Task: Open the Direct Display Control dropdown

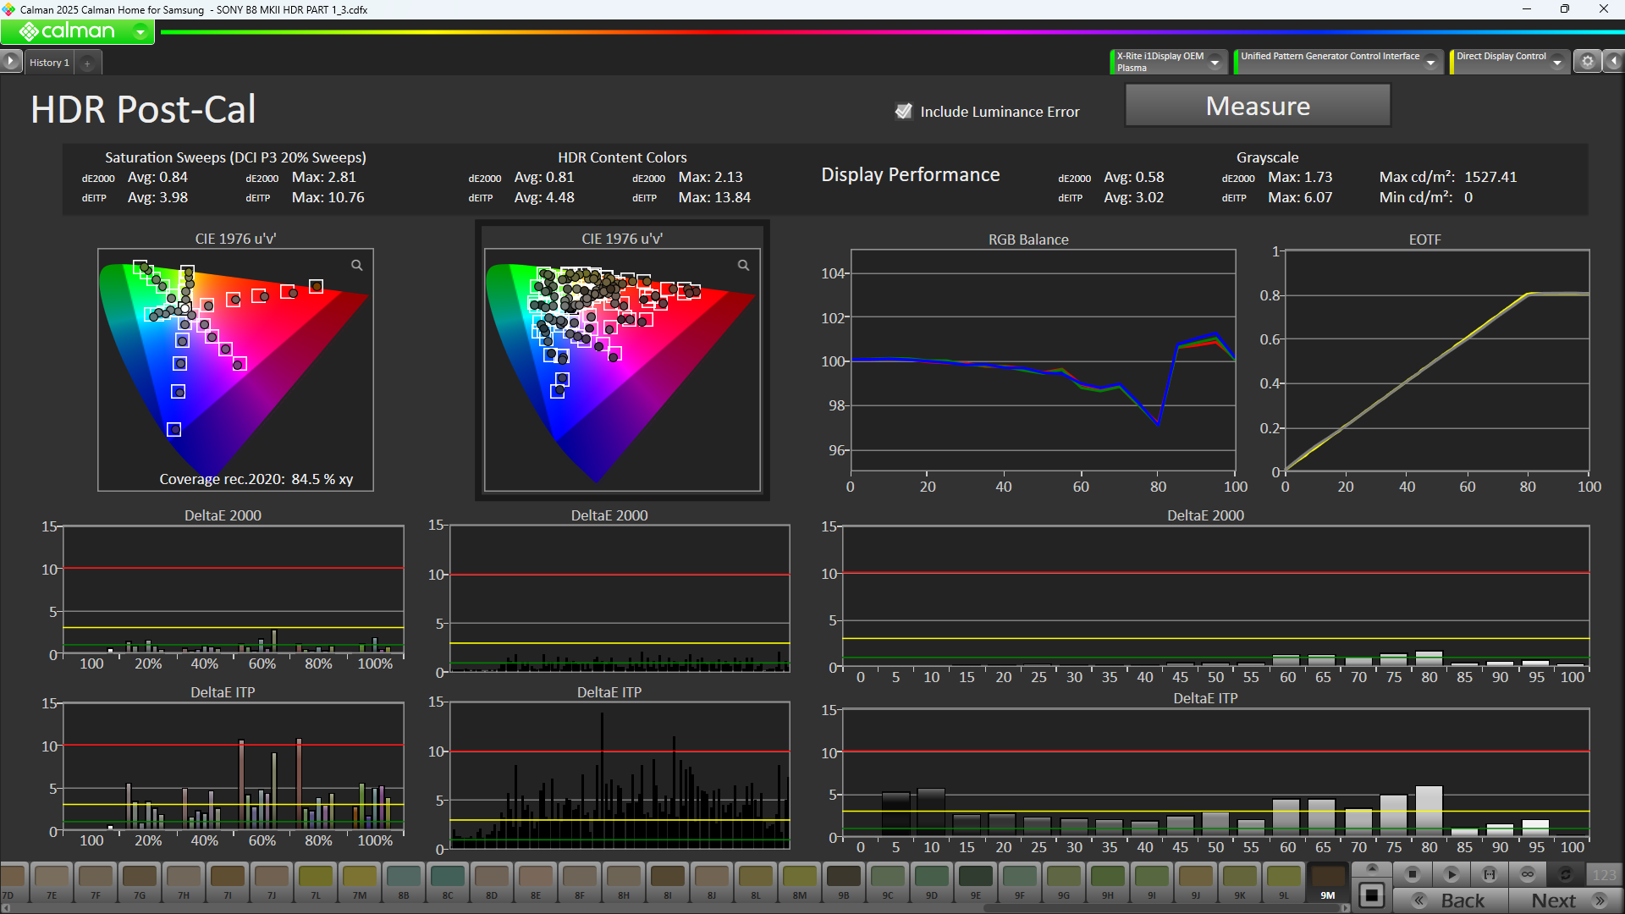Action: tap(1557, 63)
